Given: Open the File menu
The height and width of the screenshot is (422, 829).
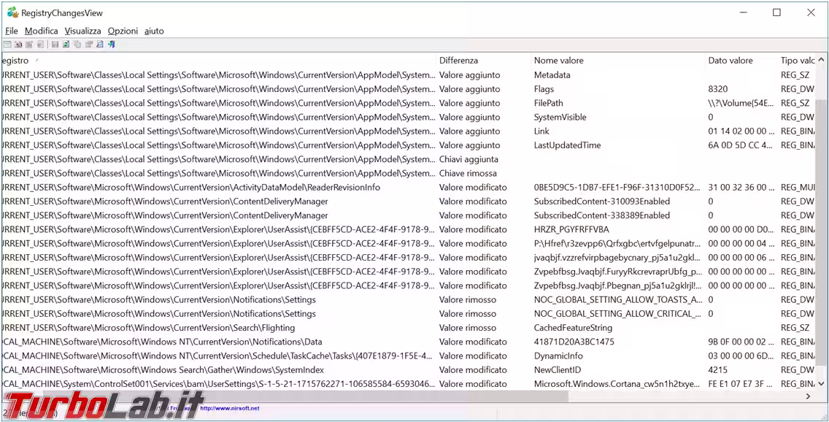Looking at the screenshot, I should 12,31.
